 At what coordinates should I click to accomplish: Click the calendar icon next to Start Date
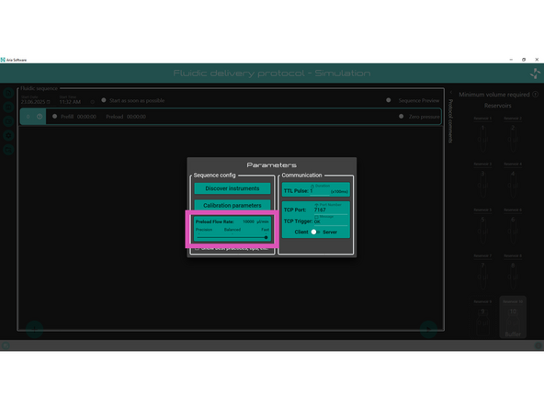[x=48, y=102]
